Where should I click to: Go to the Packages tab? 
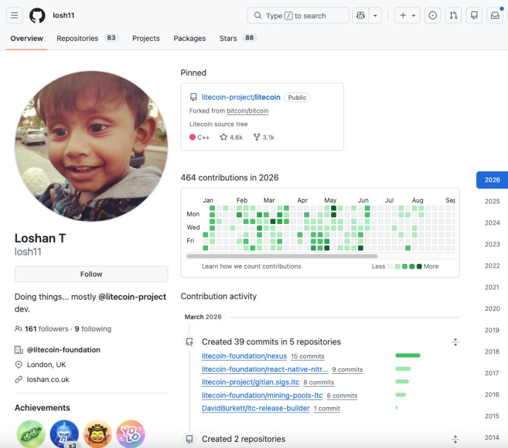[190, 38]
